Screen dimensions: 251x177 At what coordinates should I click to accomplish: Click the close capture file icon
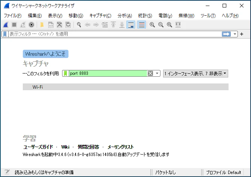tap(59, 25)
